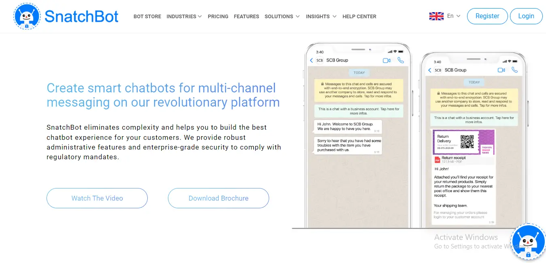The width and height of the screenshot is (546, 263).
Task: Tap the back arrow in right phone chat
Action: 429,70
